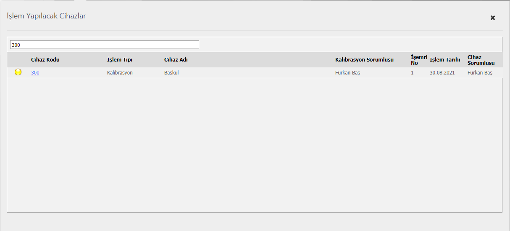The image size is (510, 231).
Task: Sort by İşlem Tarihi column header
Action: [445, 60]
